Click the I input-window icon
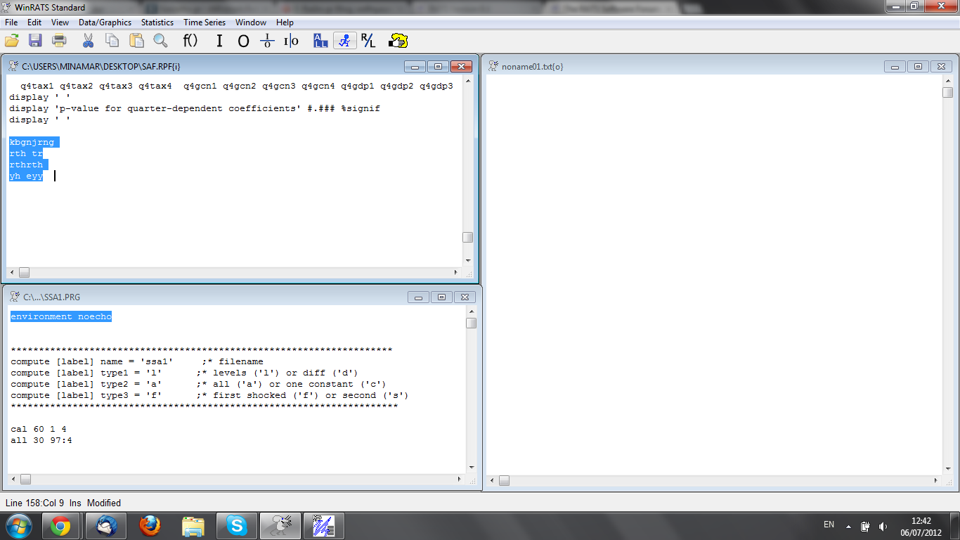Screen dimensions: 960x540 coord(219,41)
